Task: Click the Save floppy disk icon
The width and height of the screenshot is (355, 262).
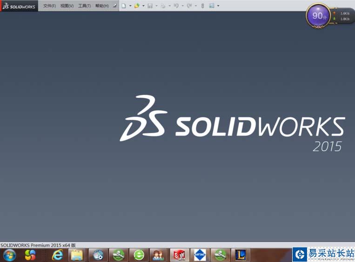Action: (150, 6)
